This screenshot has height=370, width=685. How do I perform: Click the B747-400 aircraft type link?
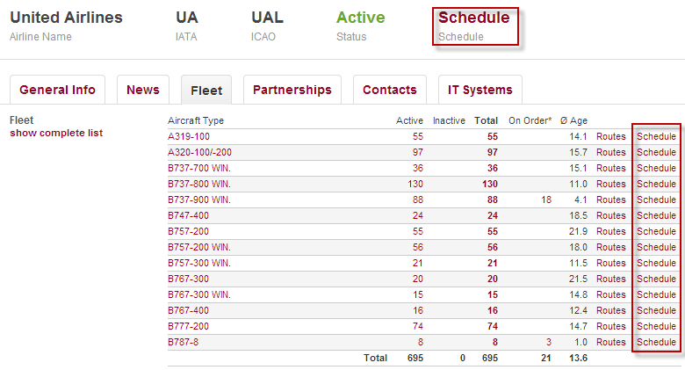point(189,215)
